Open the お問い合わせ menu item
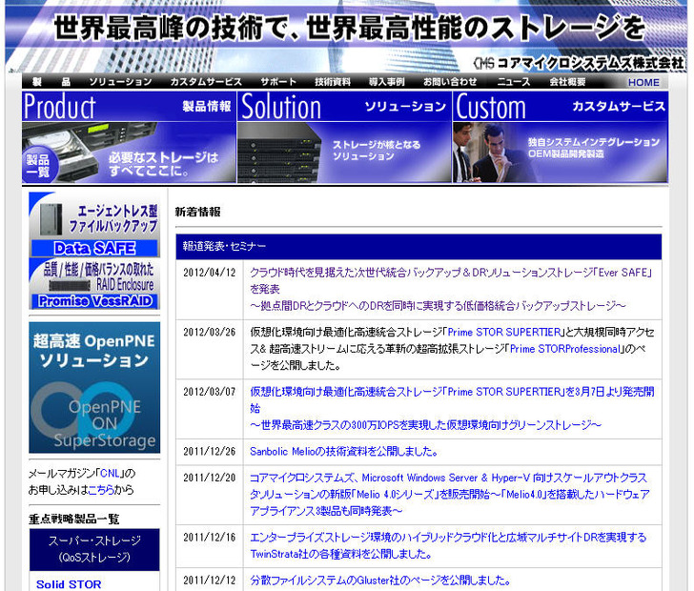 click(x=450, y=82)
